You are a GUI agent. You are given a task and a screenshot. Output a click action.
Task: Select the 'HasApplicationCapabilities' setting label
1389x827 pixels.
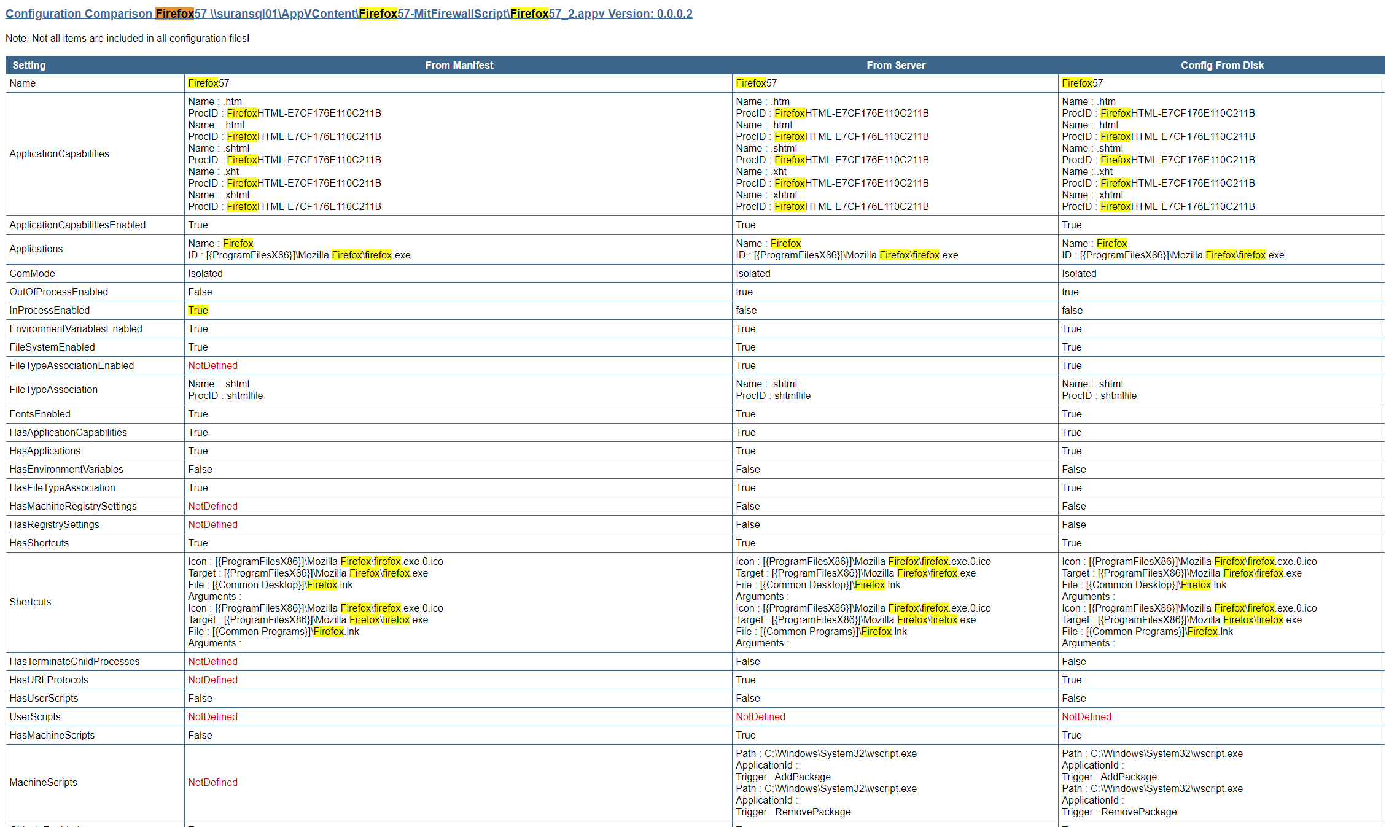(x=68, y=432)
